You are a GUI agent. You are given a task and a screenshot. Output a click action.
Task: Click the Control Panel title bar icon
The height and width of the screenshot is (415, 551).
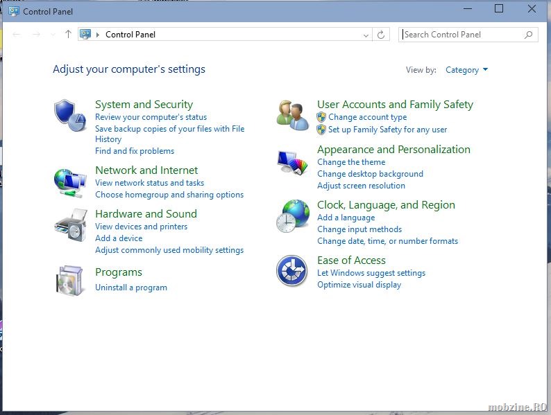pos(14,11)
